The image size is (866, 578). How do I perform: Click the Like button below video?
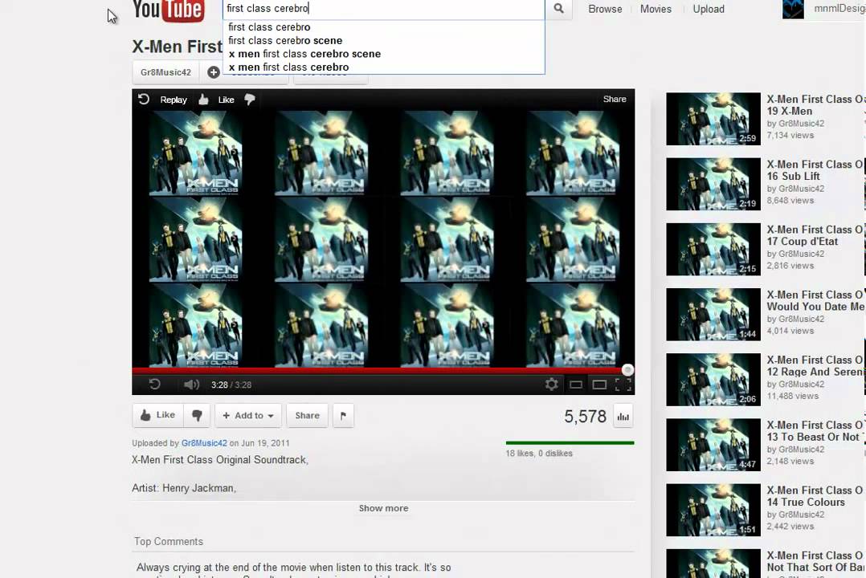click(158, 415)
